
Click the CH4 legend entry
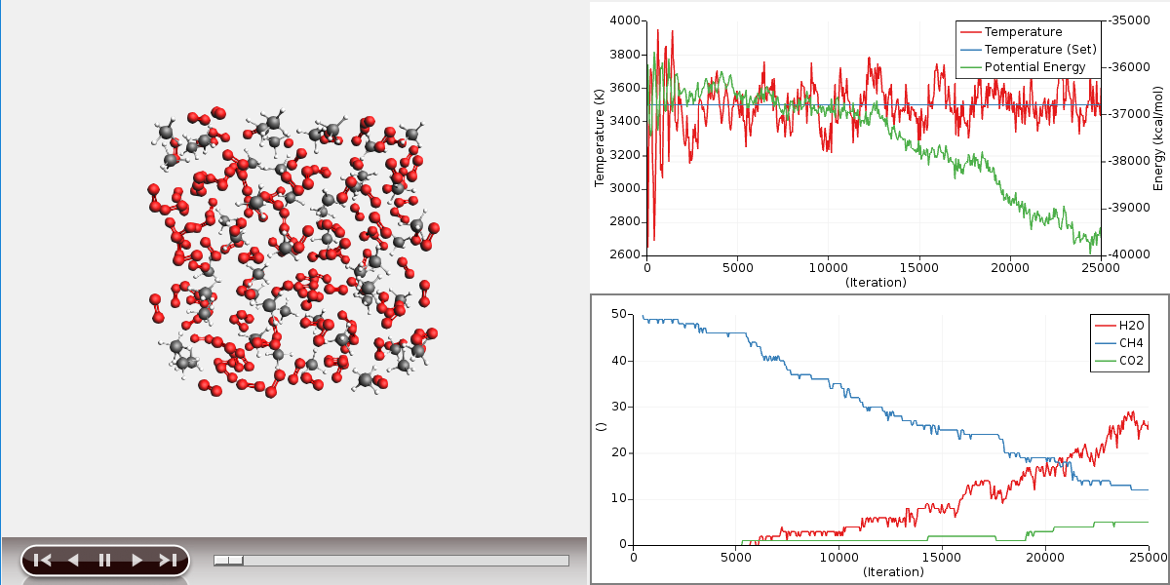1131,343
